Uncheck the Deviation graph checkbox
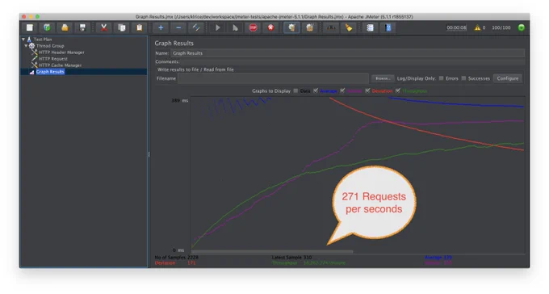 367,90
